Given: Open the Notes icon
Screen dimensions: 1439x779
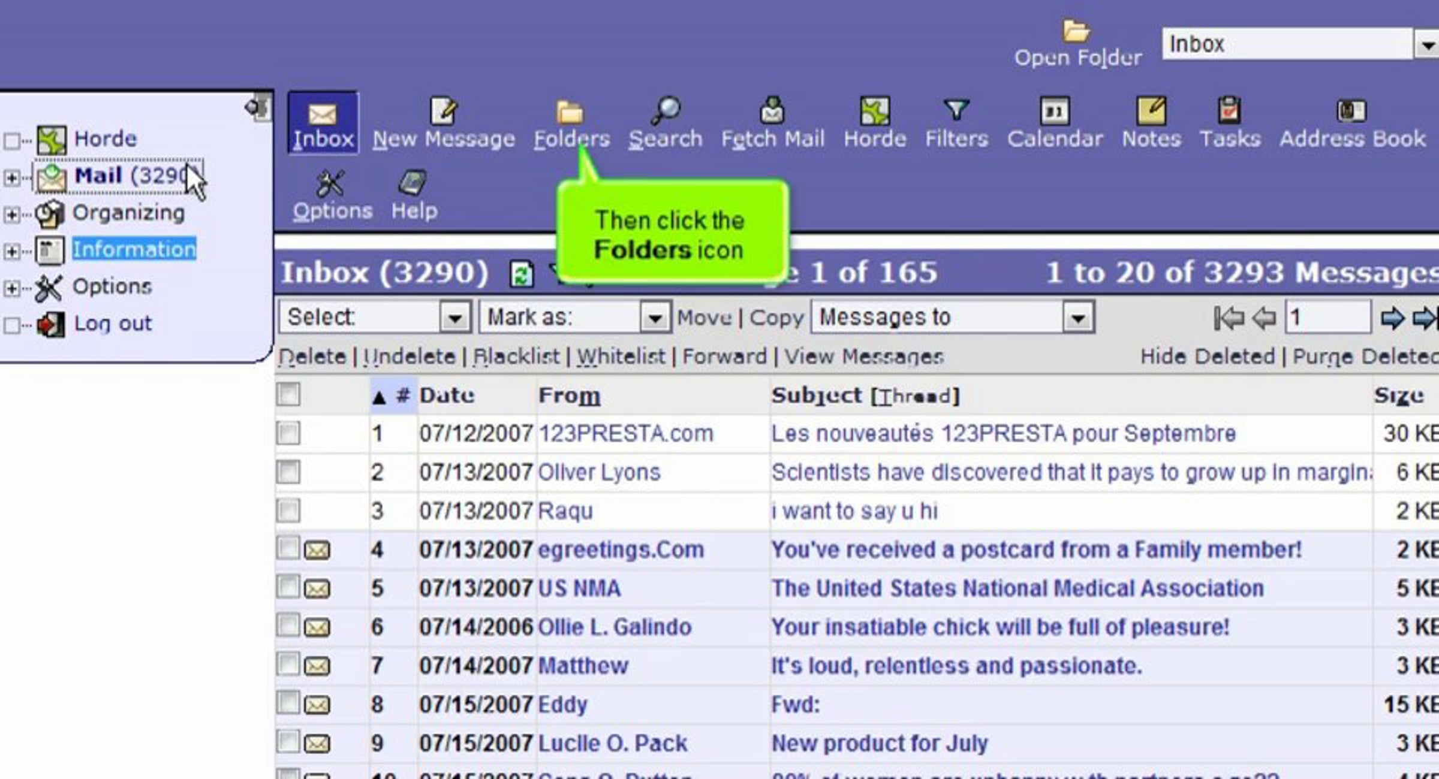Looking at the screenshot, I should click(1151, 111).
